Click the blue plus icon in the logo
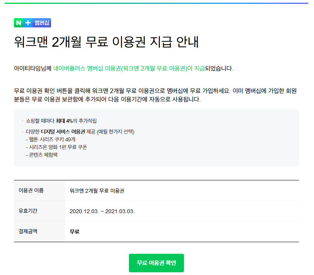The image size is (314, 275). point(28,23)
